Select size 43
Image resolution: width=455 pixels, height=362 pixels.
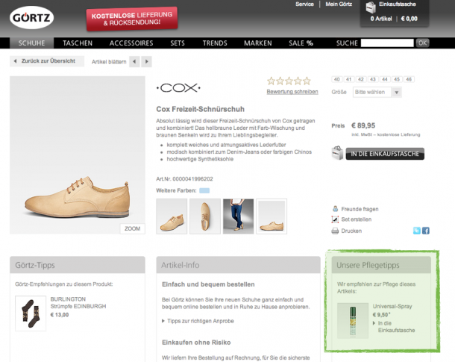[373, 79]
